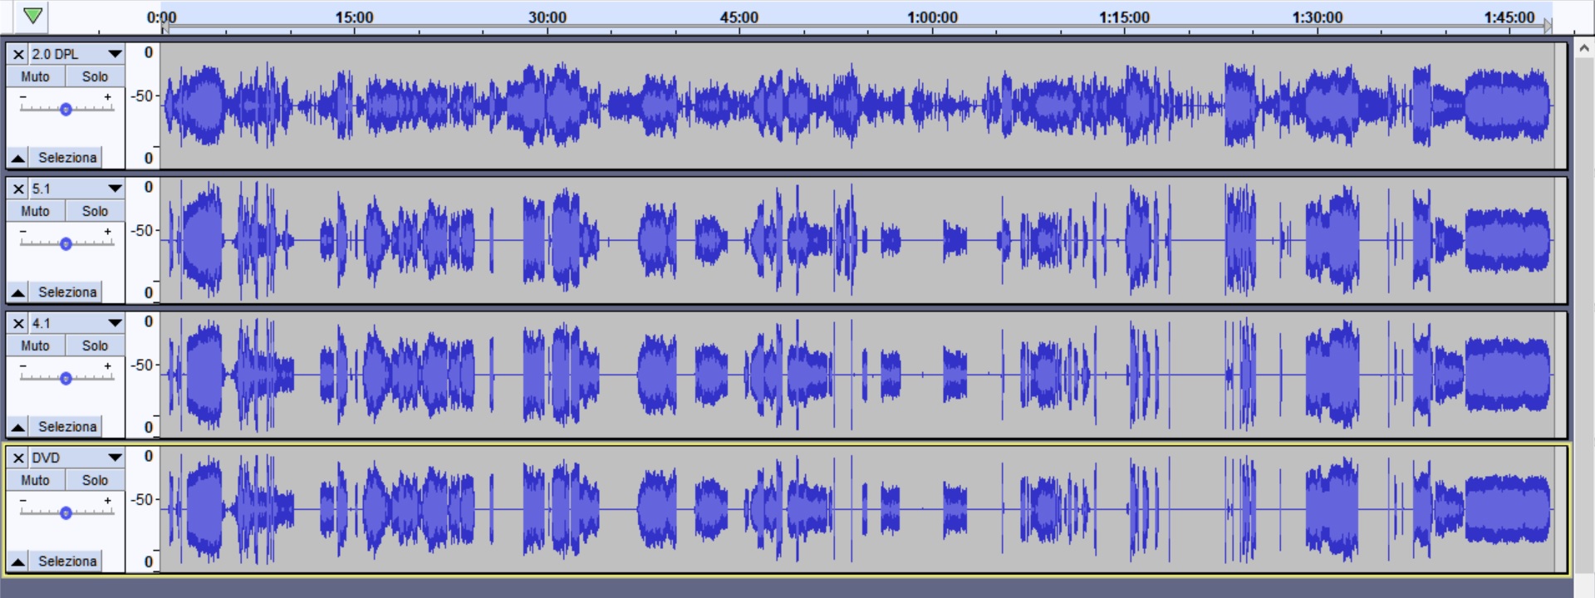Click the 4.1 track vertical dB scale
This screenshot has height=598, width=1595.
click(143, 375)
